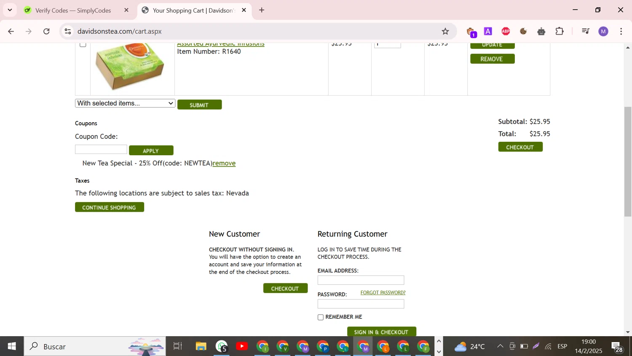Open the battery status tray icon
Screen dimensions: 632x356
click(x=524, y=346)
